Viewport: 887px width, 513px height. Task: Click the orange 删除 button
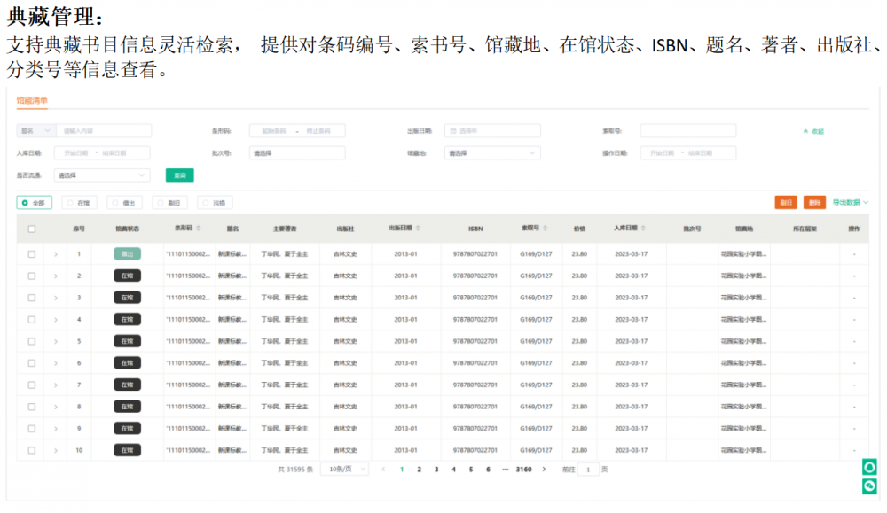[814, 203]
